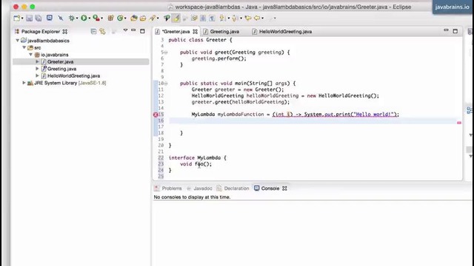Toggle Skip All Breakpoints in toolbar
Image resolution: width=474 pixels, height=266 pixels.
point(61,18)
